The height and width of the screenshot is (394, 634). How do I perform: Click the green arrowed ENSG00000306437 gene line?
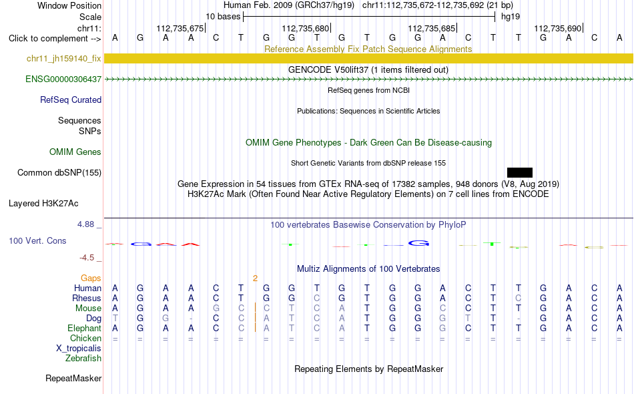click(x=368, y=79)
